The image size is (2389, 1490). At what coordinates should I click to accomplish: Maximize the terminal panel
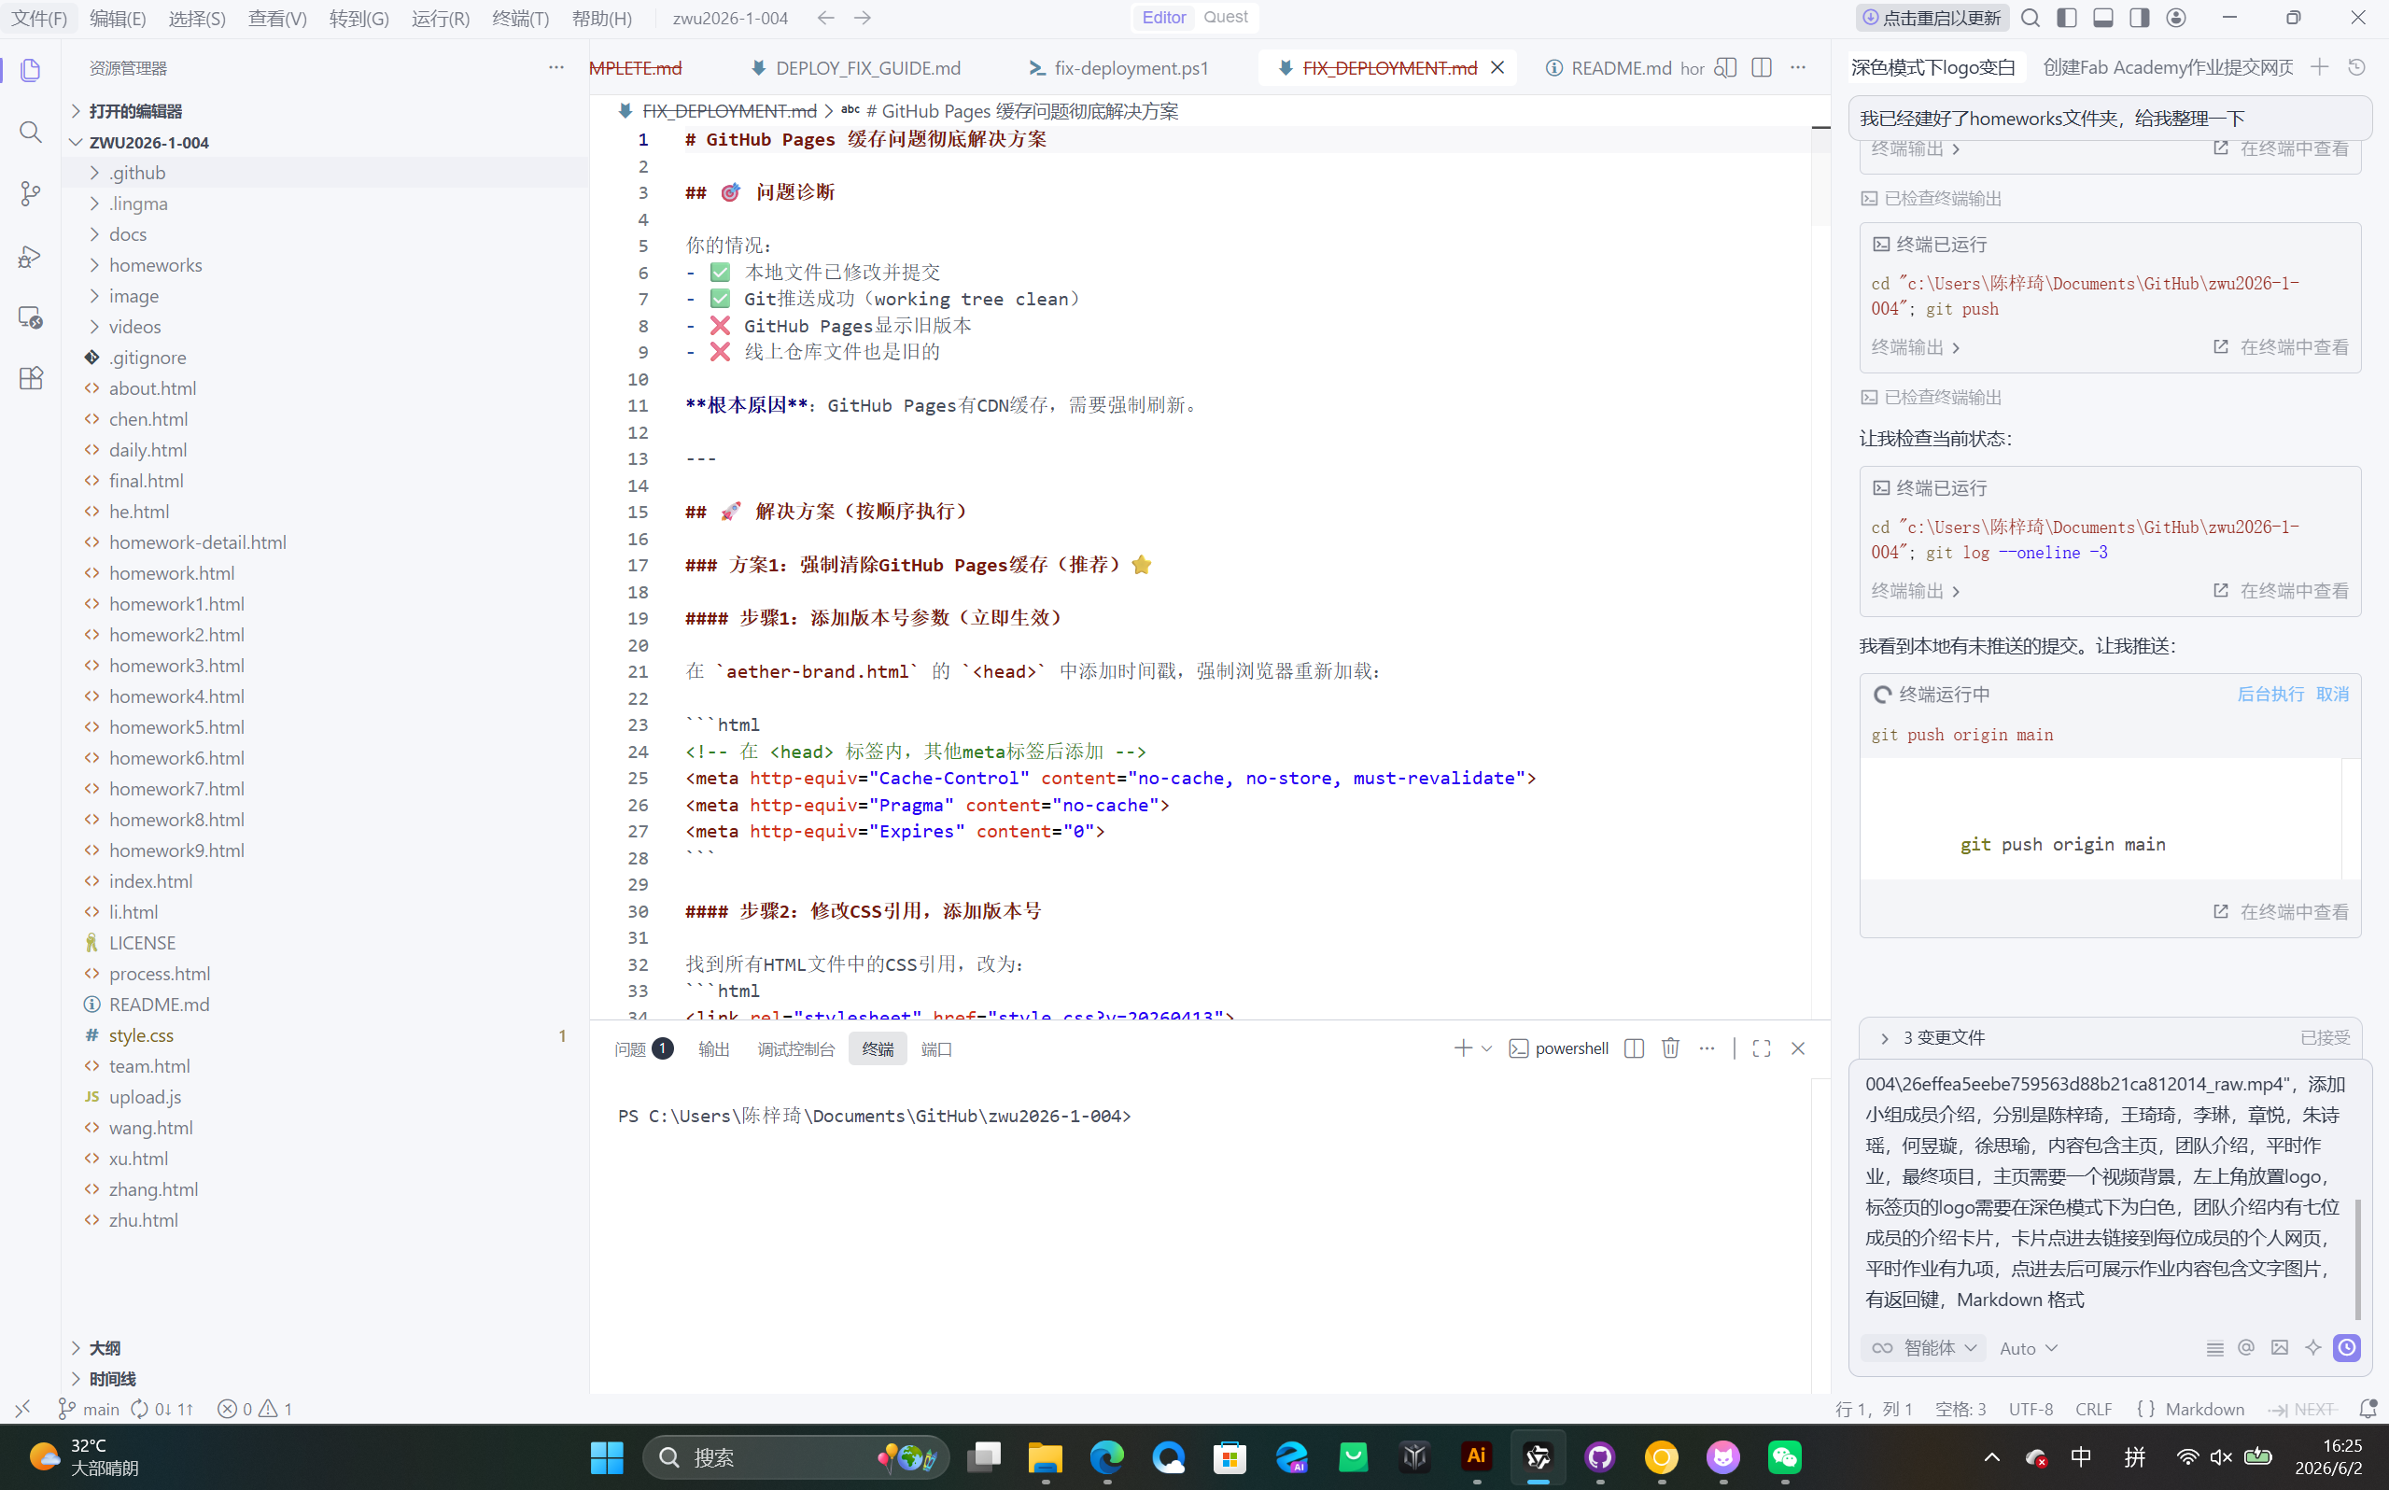click(1762, 1048)
